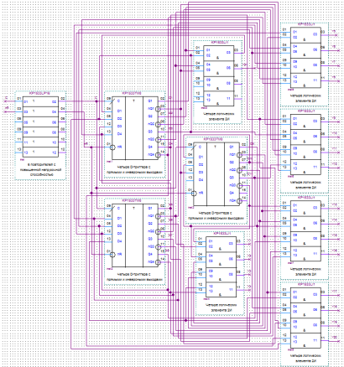Click the nR inversion circle on middle trigger chip
The width and height of the screenshot is (344, 367).
[x=194, y=194]
